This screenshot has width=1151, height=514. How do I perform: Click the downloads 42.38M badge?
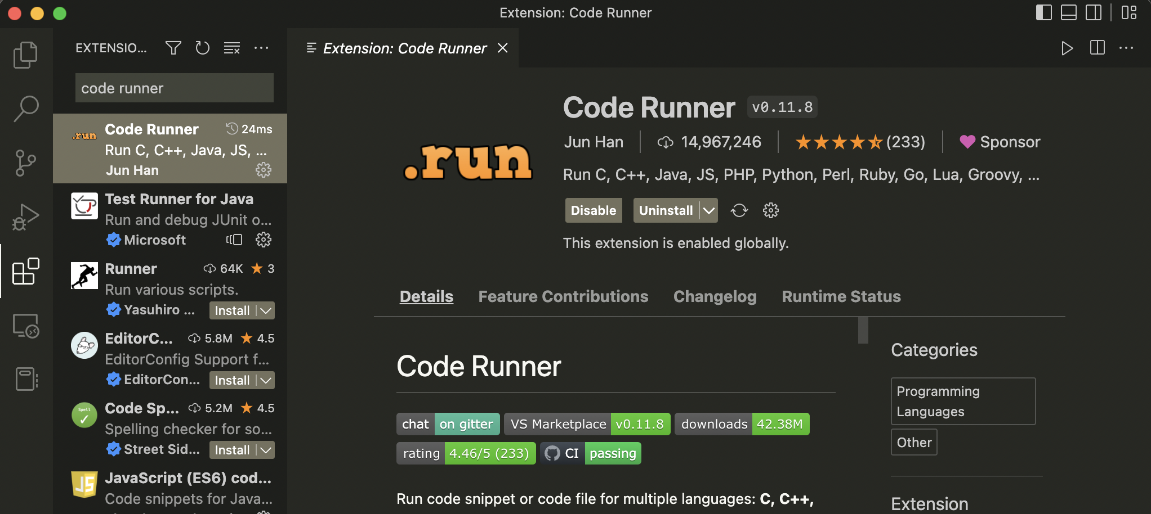click(x=742, y=424)
